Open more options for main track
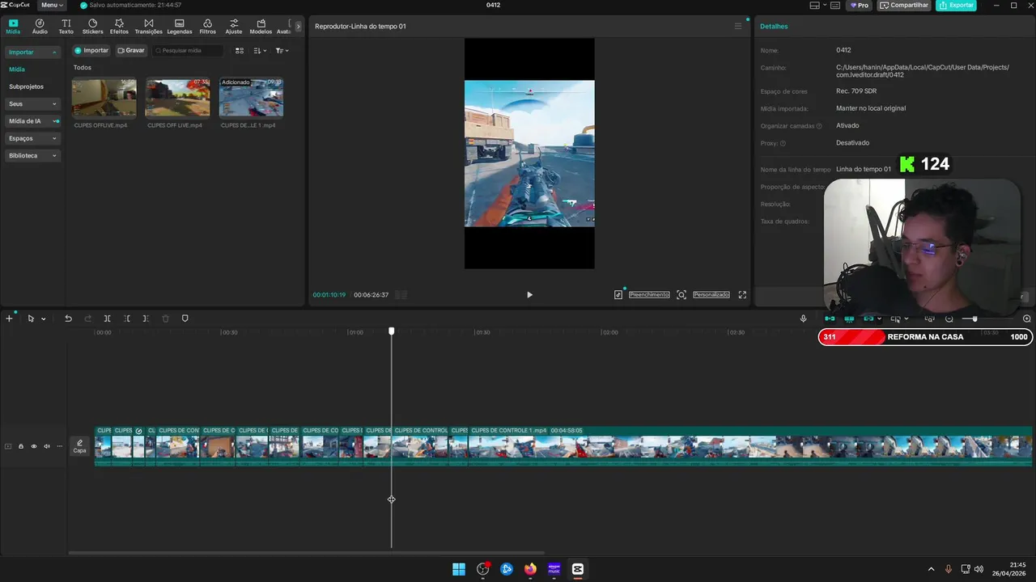Image resolution: width=1036 pixels, height=582 pixels. (x=59, y=446)
